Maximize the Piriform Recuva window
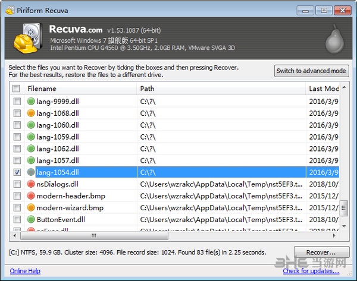The image size is (357, 281). pyautogui.click(x=324, y=11)
